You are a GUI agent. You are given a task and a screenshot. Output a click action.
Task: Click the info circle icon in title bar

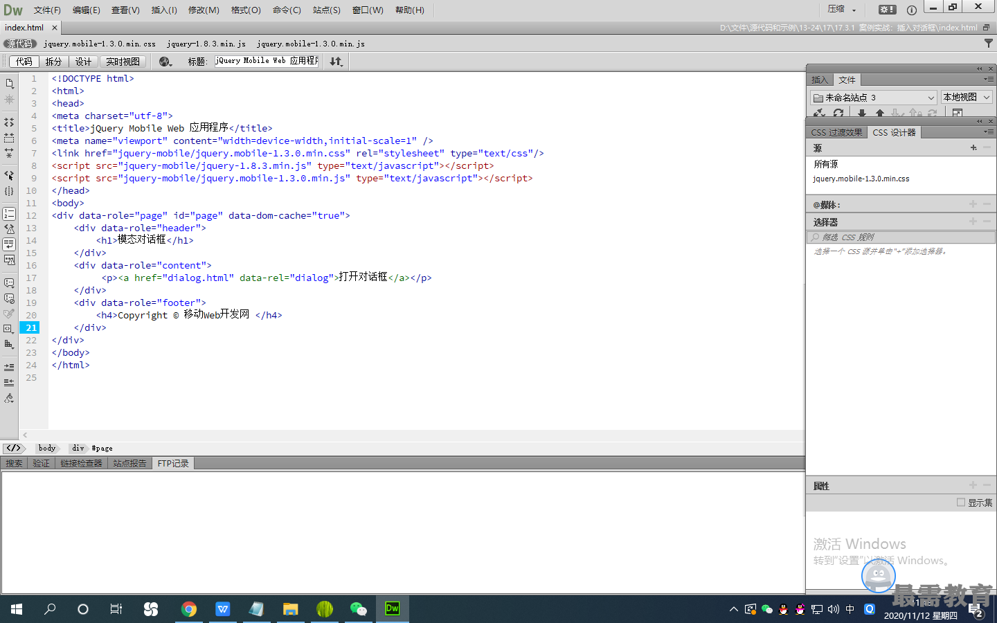coord(912,10)
